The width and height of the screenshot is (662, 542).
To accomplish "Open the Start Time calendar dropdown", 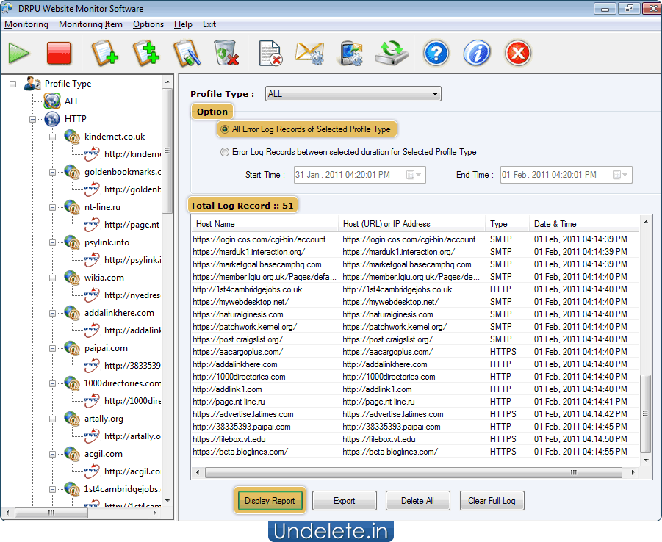I will [414, 175].
